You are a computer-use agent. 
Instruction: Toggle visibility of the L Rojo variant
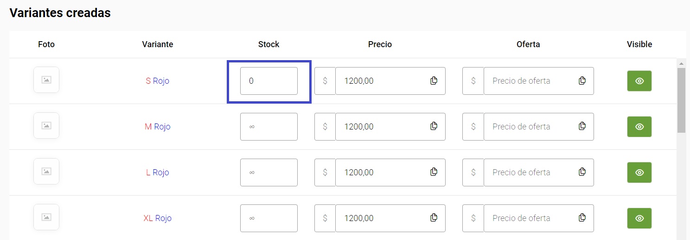639,172
